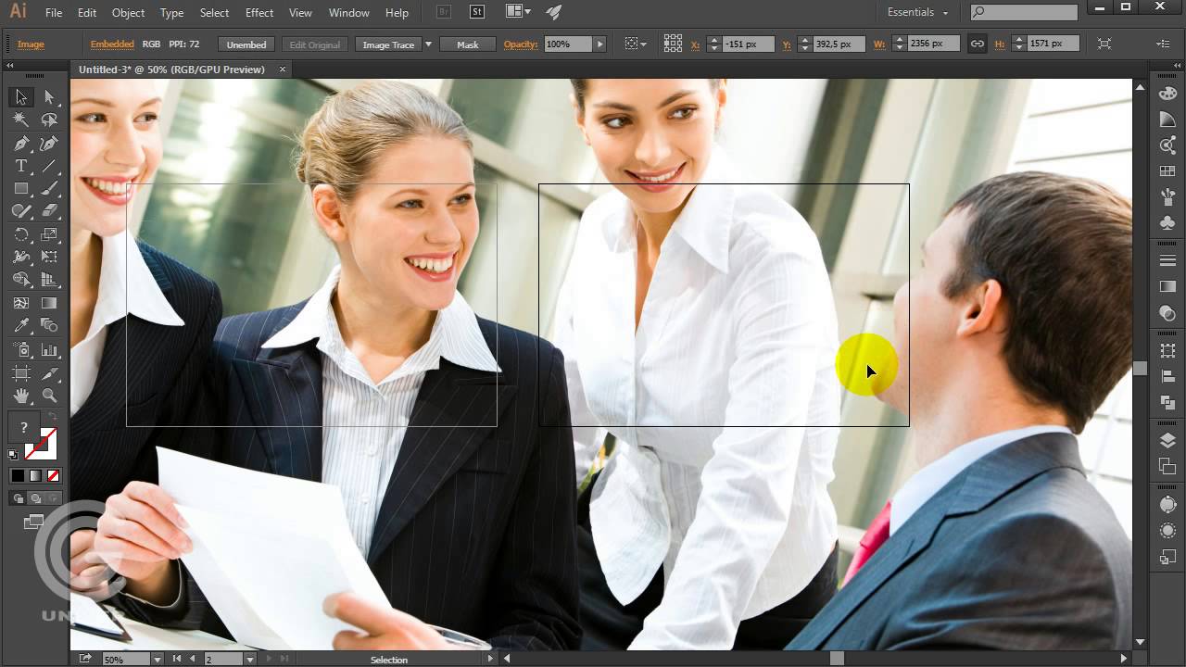Select the Magic Wand tool
Viewport: 1186px width, 667px height.
tap(21, 120)
